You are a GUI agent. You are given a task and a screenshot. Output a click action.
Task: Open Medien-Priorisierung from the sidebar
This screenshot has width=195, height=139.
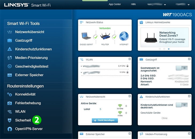click(31, 58)
